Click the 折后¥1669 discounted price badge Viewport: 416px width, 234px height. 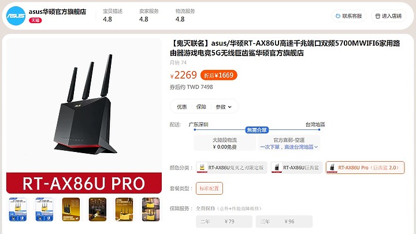(x=219, y=75)
